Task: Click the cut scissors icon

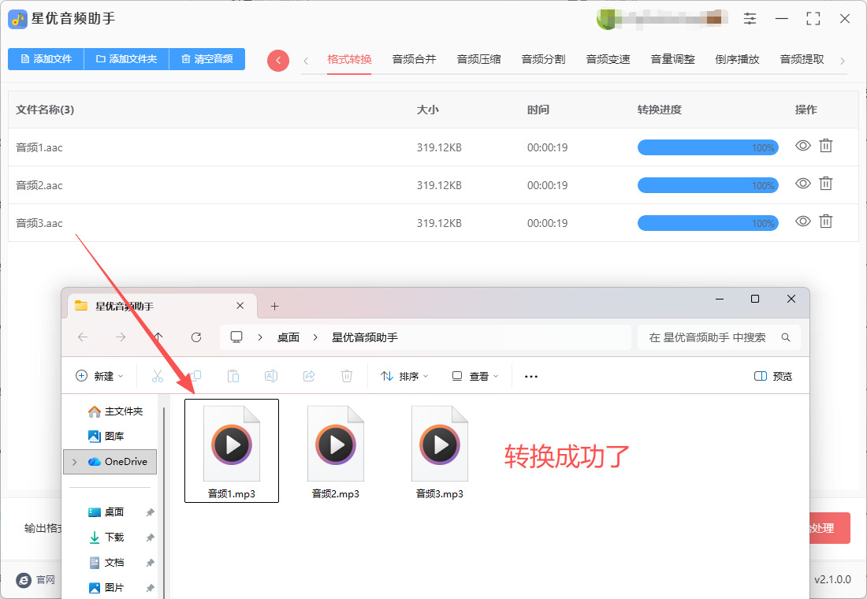Action: point(158,376)
